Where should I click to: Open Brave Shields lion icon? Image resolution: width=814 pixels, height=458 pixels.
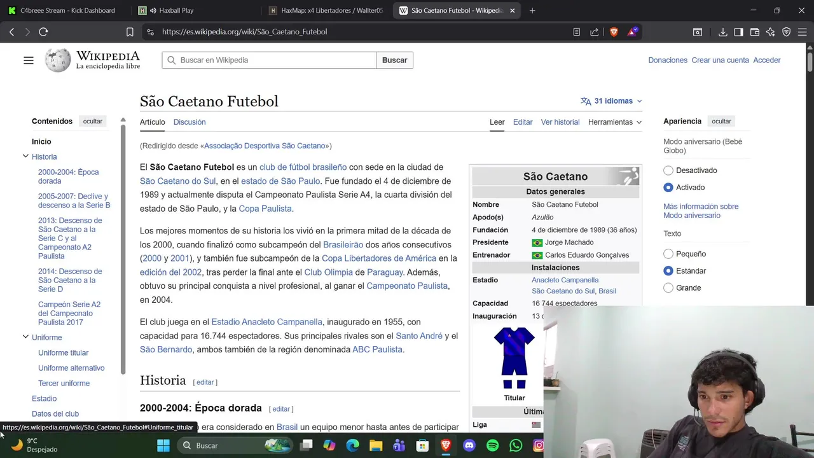[x=614, y=32]
